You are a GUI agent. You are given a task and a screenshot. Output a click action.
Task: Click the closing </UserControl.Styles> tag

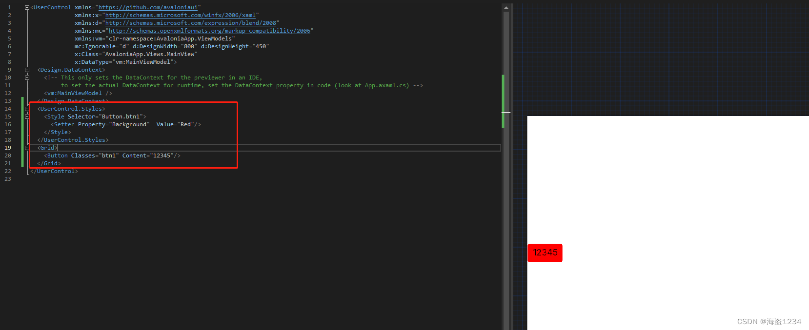(73, 140)
